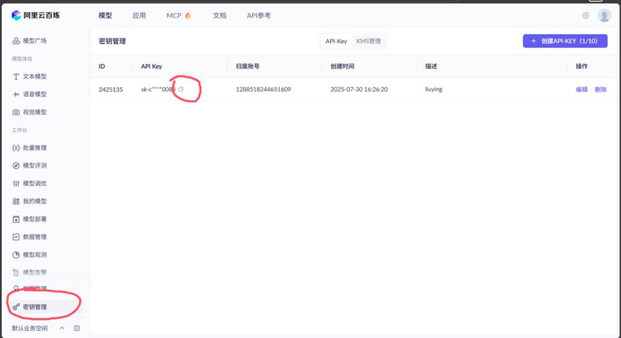Click the settings gear in top bar
621x338 pixels.
585,15
